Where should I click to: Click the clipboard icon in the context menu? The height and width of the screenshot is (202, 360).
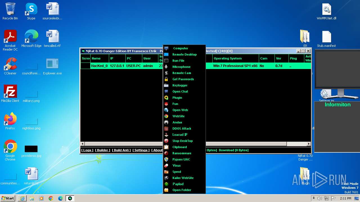(166, 147)
